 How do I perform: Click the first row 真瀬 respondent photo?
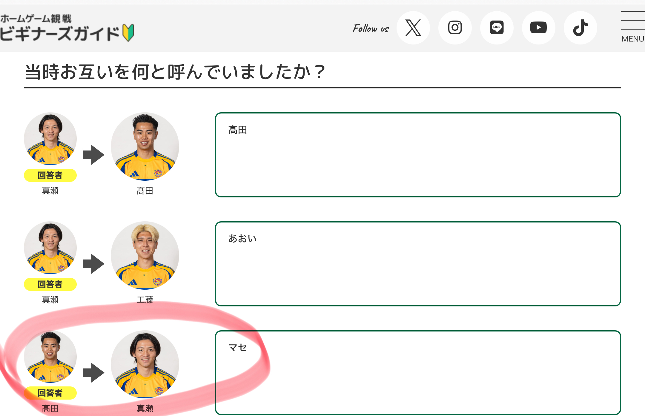coord(50,139)
